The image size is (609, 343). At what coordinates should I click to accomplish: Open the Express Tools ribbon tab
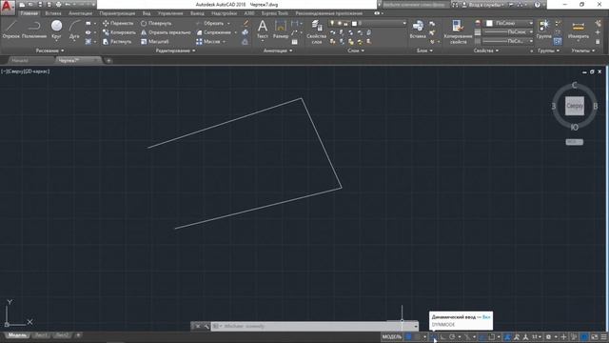tap(275, 13)
